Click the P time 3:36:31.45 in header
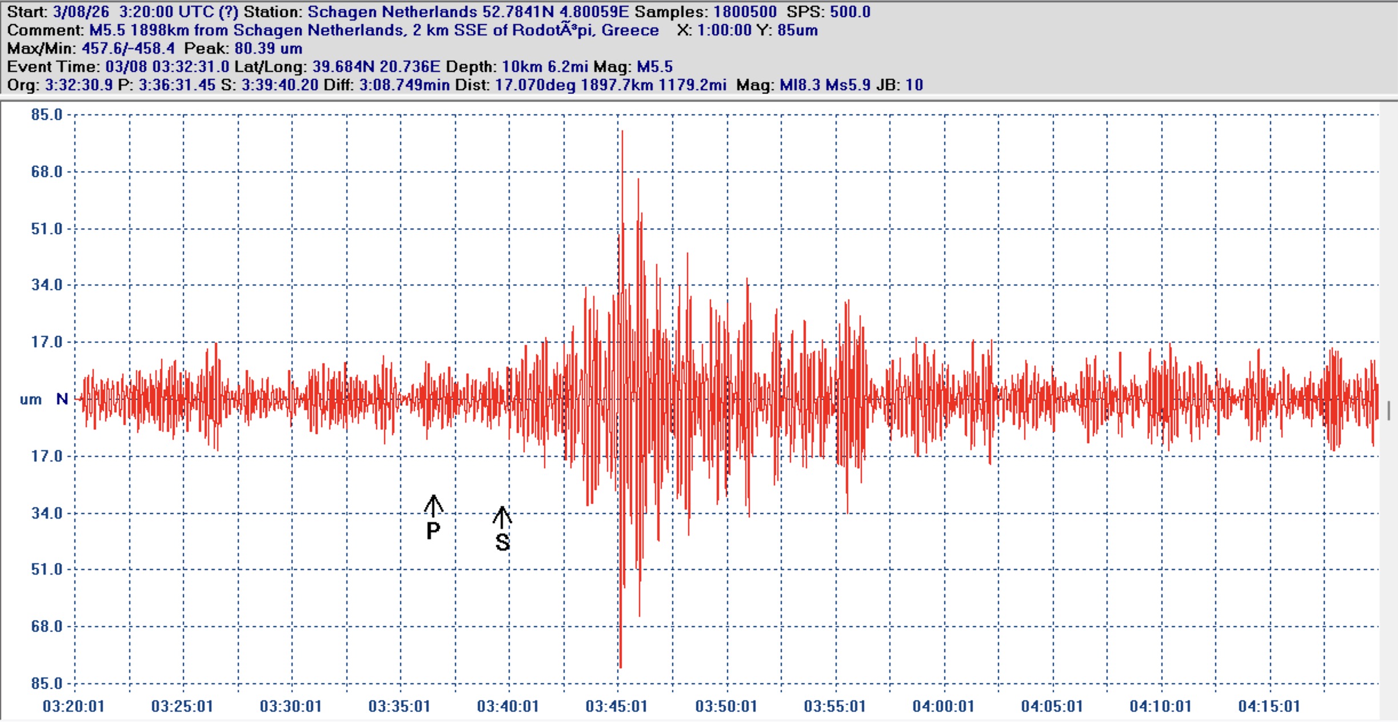The image size is (1398, 722). (177, 85)
